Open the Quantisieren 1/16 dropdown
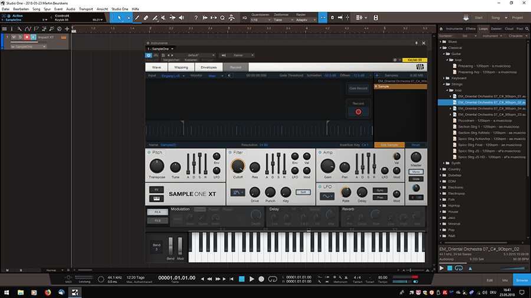This screenshot has height=298, width=531. click(x=260, y=20)
